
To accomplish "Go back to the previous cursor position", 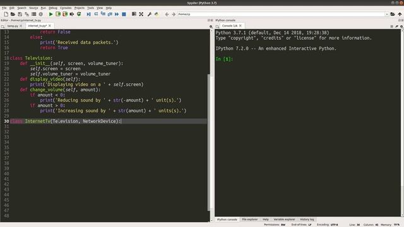I will 167,14.
